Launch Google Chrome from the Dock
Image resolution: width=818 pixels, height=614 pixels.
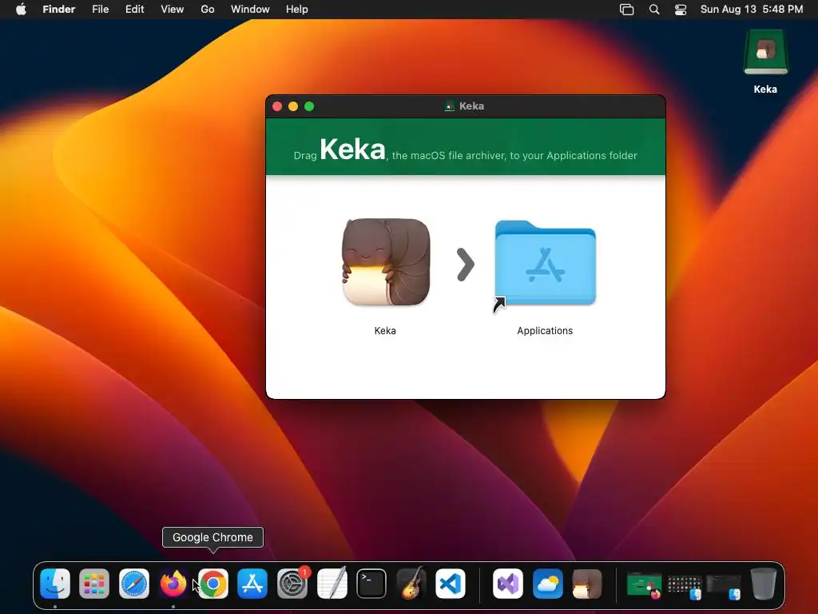[x=212, y=583]
